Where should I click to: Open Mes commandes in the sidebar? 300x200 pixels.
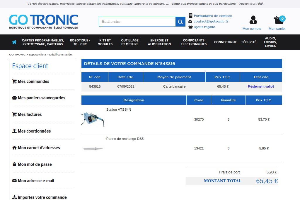33,81
